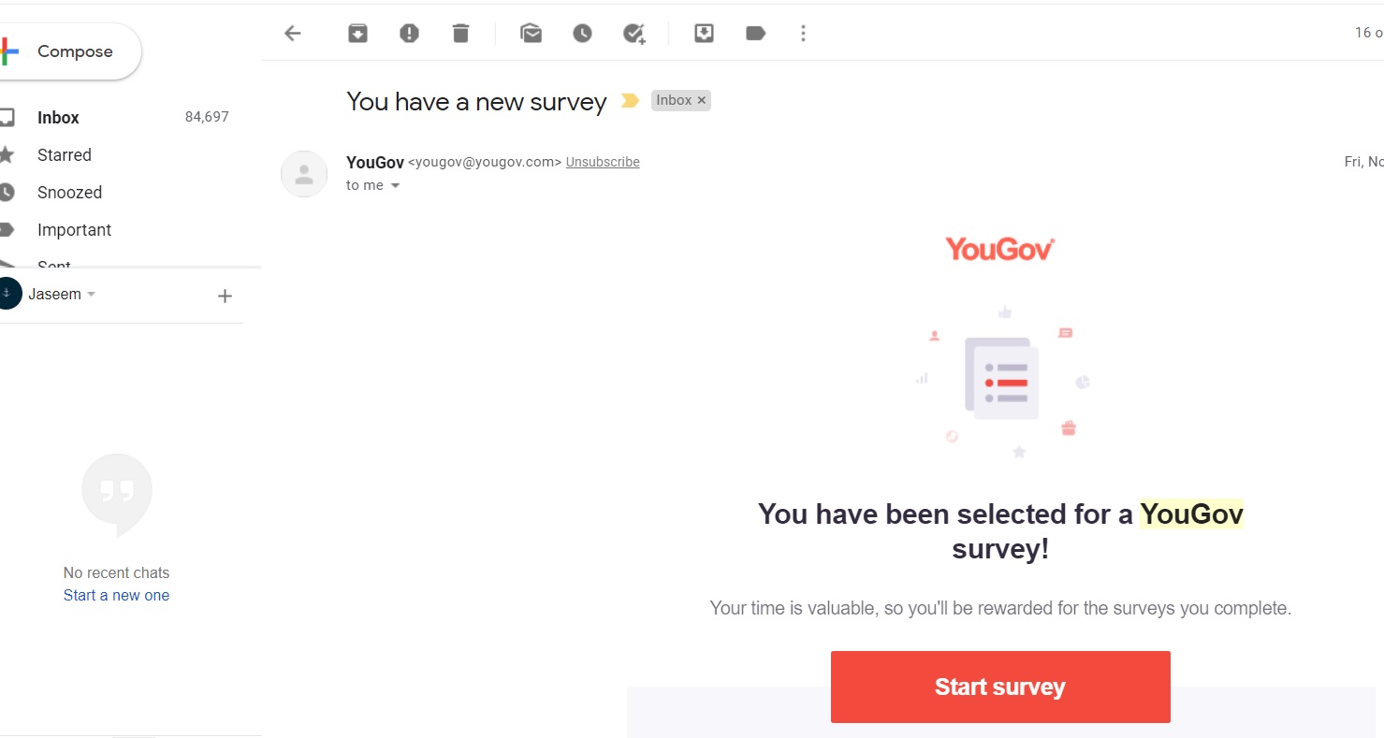Go back to the inbox list
Viewport: 1384px width, 738px height.
click(x=293, y=34)
